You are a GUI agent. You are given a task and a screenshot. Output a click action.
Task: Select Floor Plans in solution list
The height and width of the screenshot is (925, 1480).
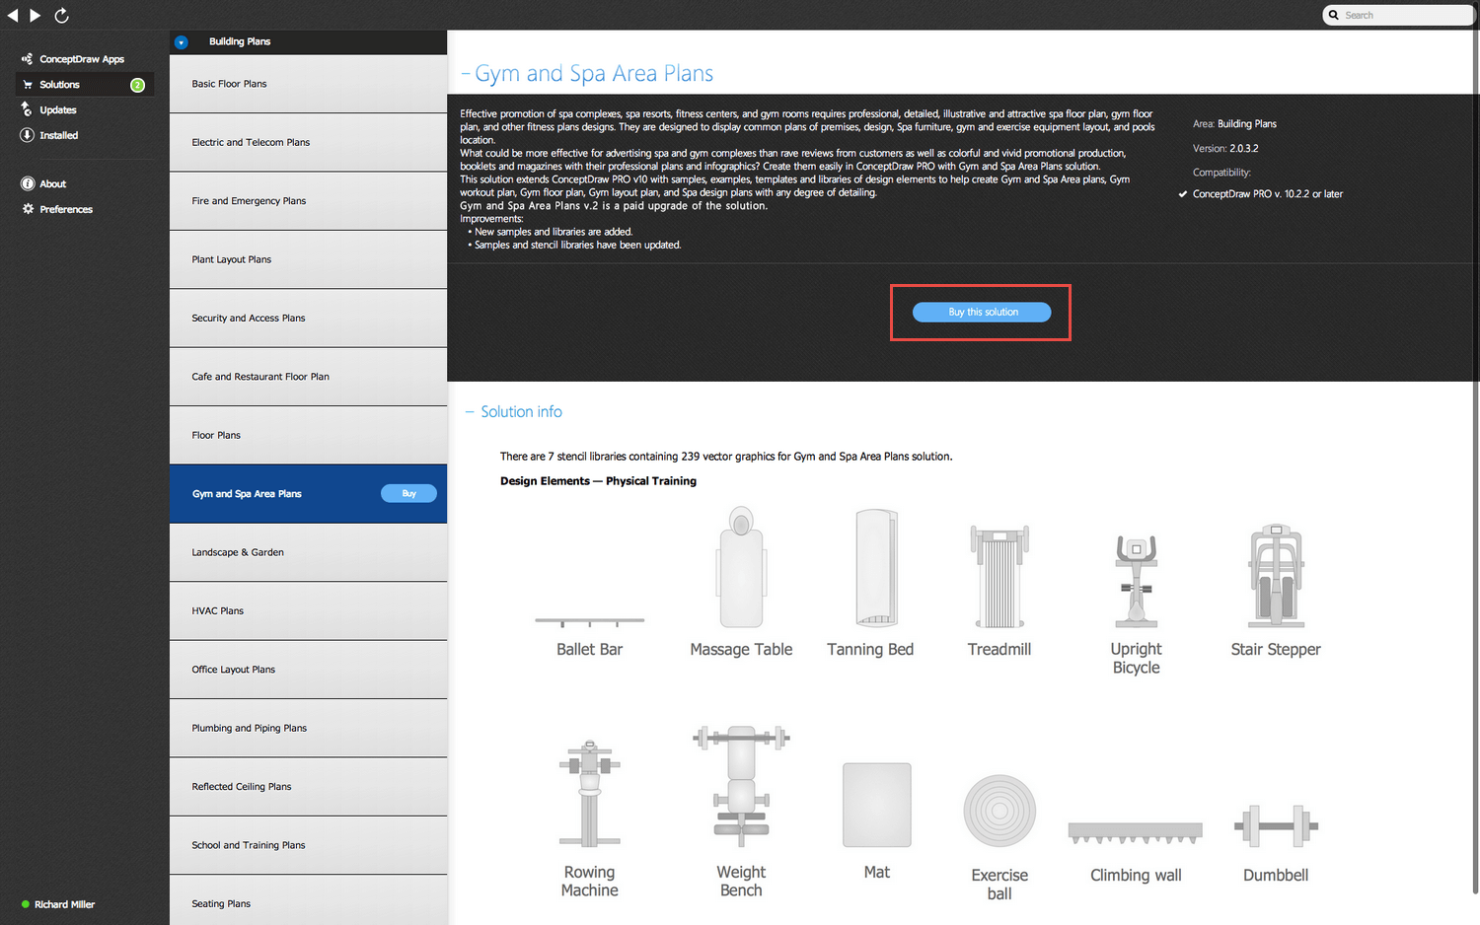(308, 435)
